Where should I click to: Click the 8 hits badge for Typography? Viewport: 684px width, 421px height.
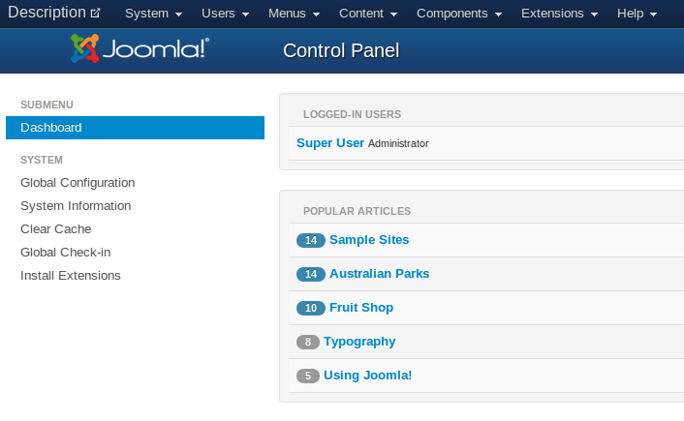point(308,342)
